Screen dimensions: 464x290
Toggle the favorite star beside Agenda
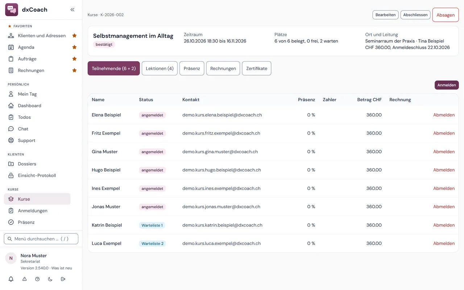click(x=74, y=47)
